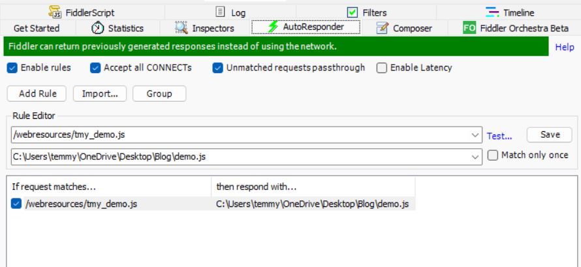This screenshot has width=581, height=267.
Task: Open the Composer tab
Action: (404, 28)
